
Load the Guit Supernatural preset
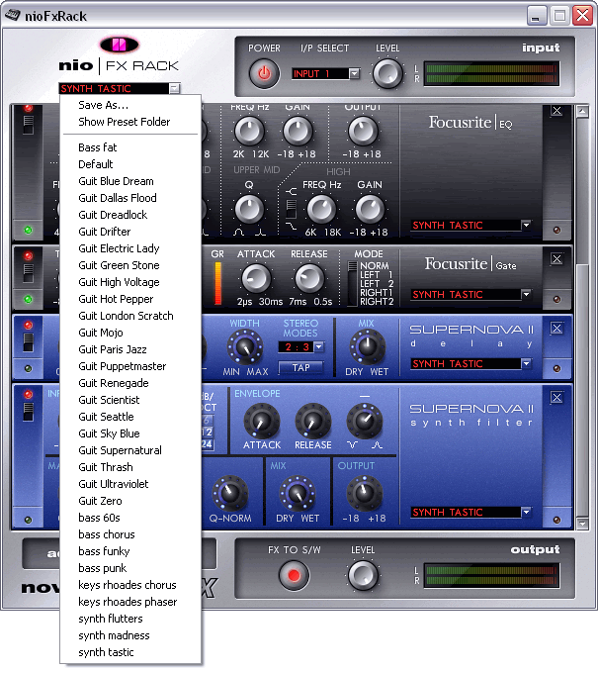click(130, 450)
